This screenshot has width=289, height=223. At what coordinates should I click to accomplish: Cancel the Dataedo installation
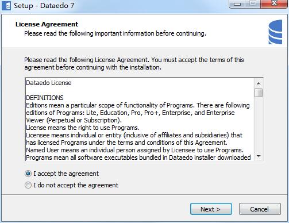pos(260,209)
